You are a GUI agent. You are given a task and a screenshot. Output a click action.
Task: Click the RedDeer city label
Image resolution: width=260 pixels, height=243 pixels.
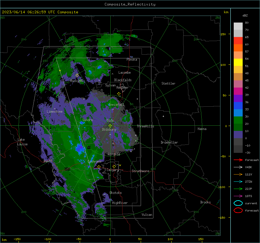pos(122,88)
